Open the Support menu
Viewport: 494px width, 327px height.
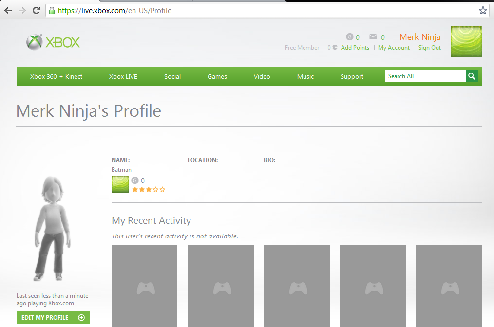(x=352, y=77)
